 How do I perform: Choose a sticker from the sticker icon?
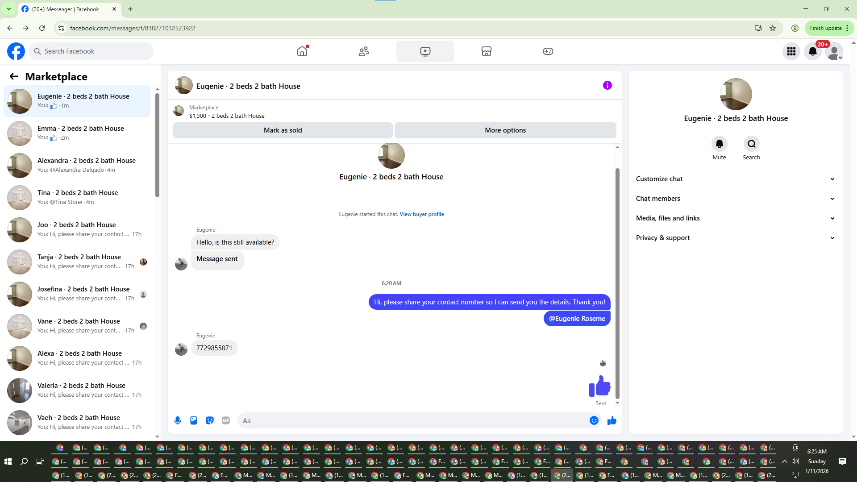pyautogui.click(x=210, y=420)
